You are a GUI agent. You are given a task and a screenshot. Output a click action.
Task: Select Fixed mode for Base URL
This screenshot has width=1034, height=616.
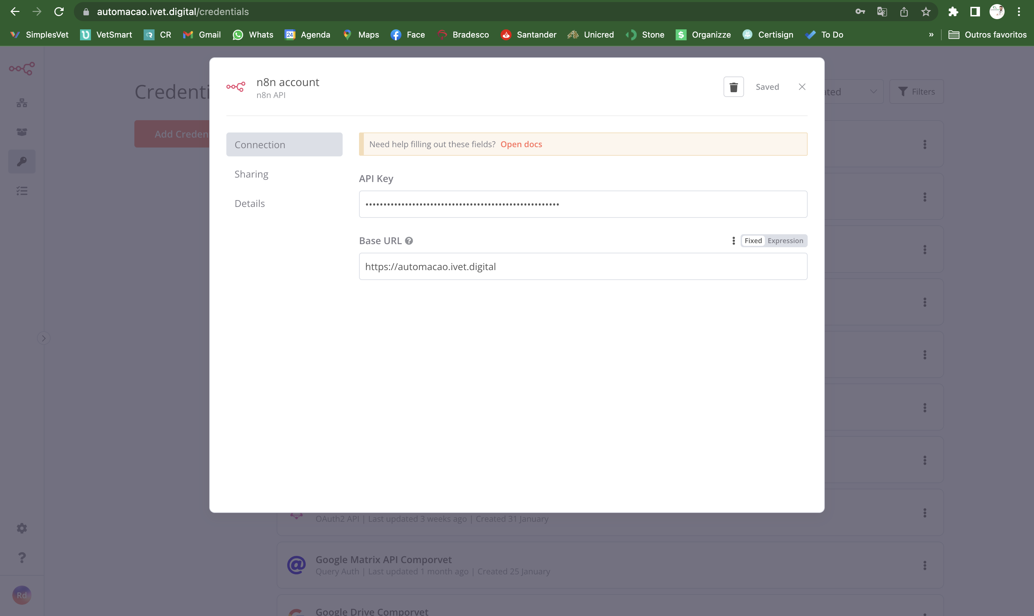point(753,241)
